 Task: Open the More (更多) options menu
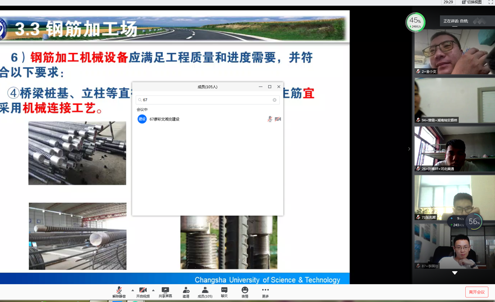point(265,292)
